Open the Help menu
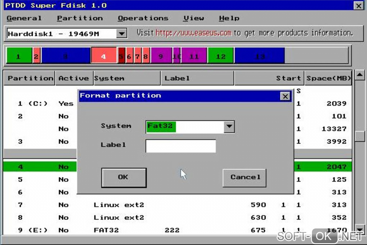Screen dimensions: 367x245 coord(229,18)
